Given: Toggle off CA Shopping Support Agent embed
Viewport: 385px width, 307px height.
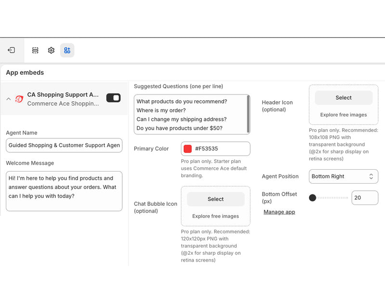Looking at the screenshot, I should [114, 98].
